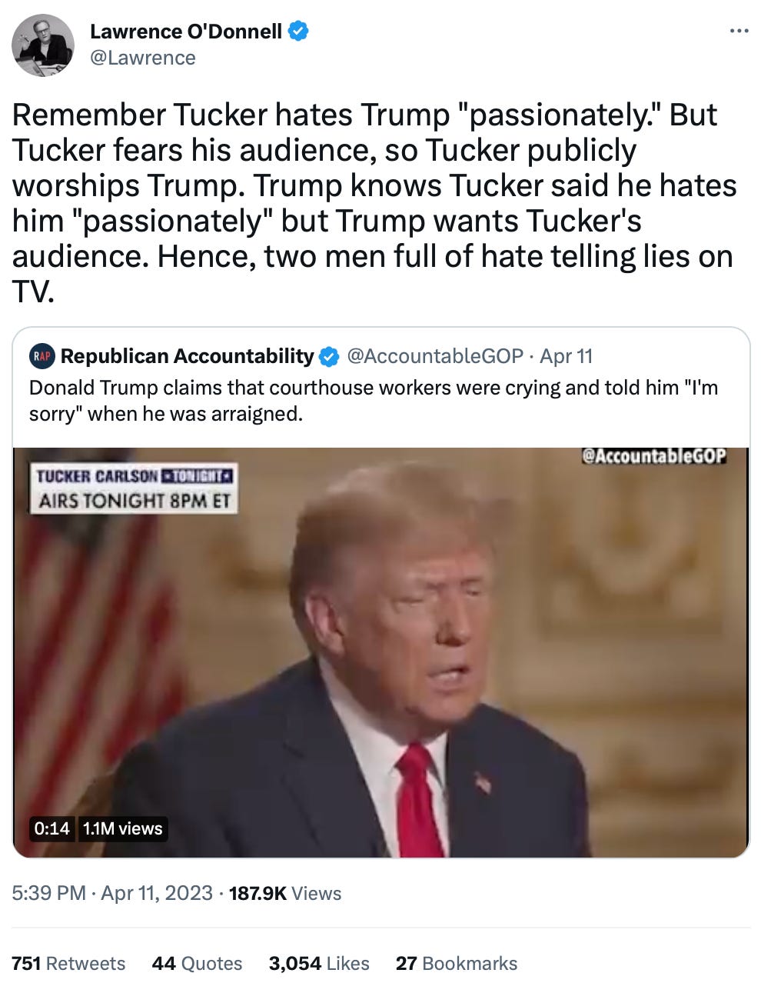Show the 3,054 Likes list
Viewport: 761px width, 983px height.
click(319, 964)
